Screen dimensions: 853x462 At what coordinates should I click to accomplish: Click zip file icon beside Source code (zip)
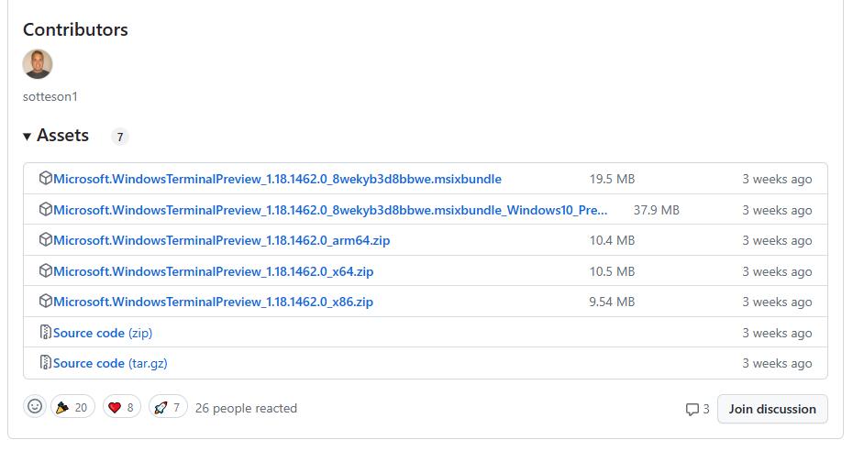coord(46,332)
